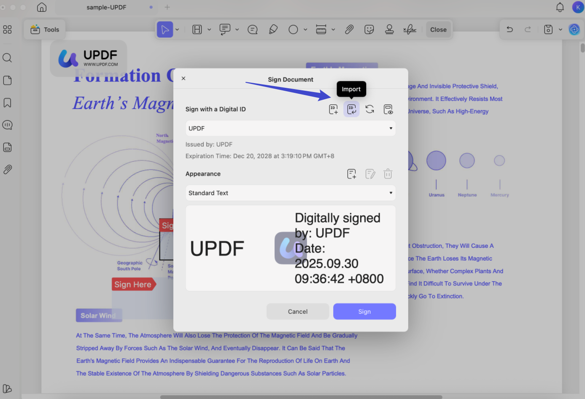585x399 pixels.
Task: Edit the selected signature appearance
Action: point(370,174)
